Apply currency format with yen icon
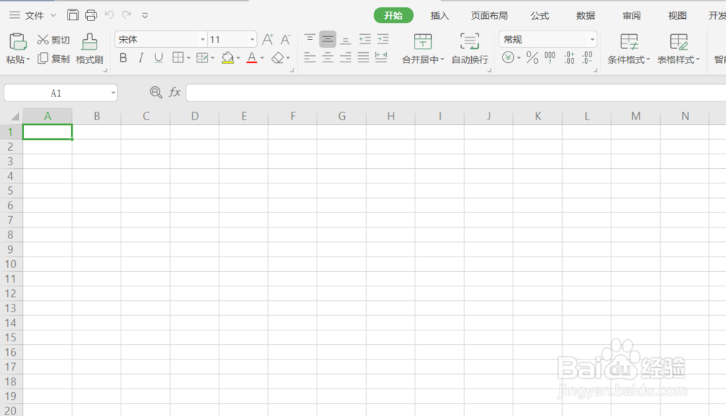 508,58
